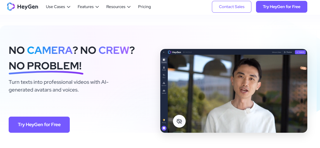Open the purple chat bubble icon in the editor sidebar

pos(164,128)
